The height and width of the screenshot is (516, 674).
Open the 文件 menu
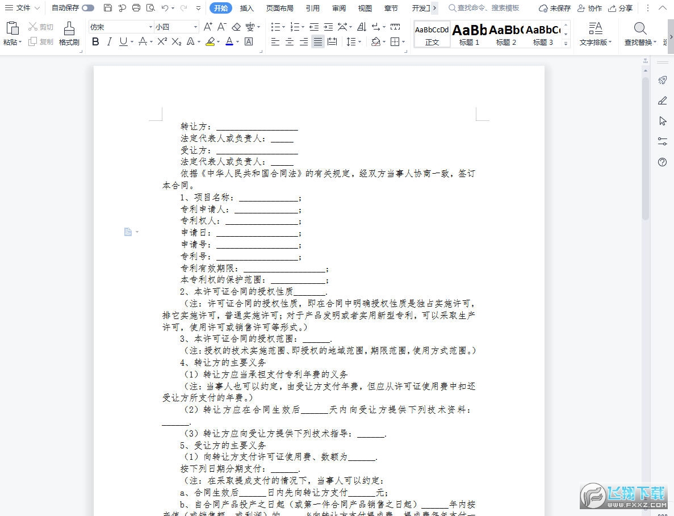(22, 8)
